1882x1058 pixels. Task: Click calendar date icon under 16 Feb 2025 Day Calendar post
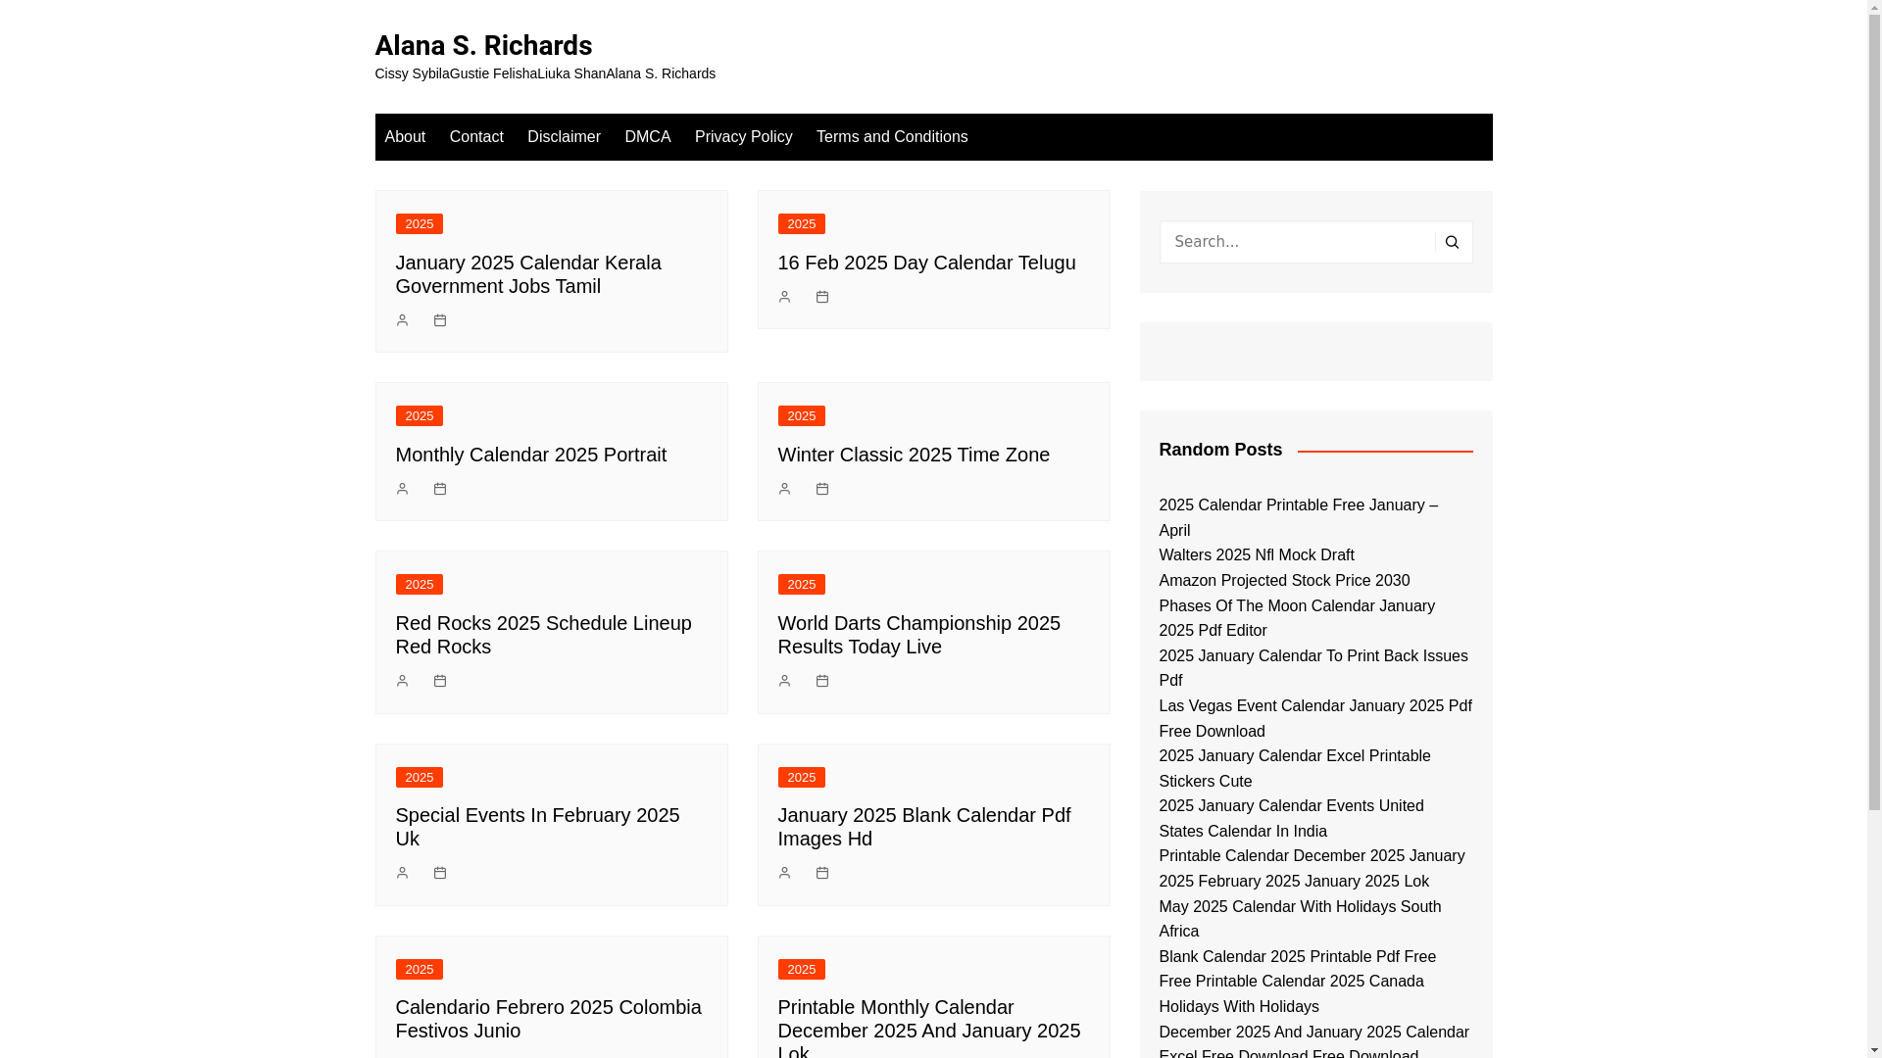[x=822, y=297]
